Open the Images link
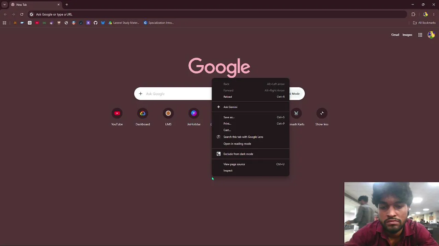 tap(407, 35)
